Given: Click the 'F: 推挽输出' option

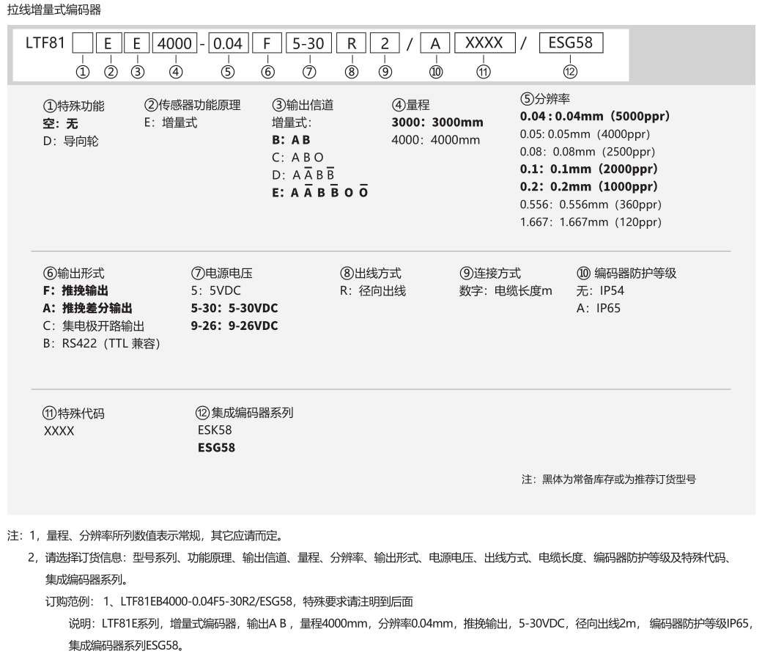Looking at the screenshot, I should tap(75, 291).
